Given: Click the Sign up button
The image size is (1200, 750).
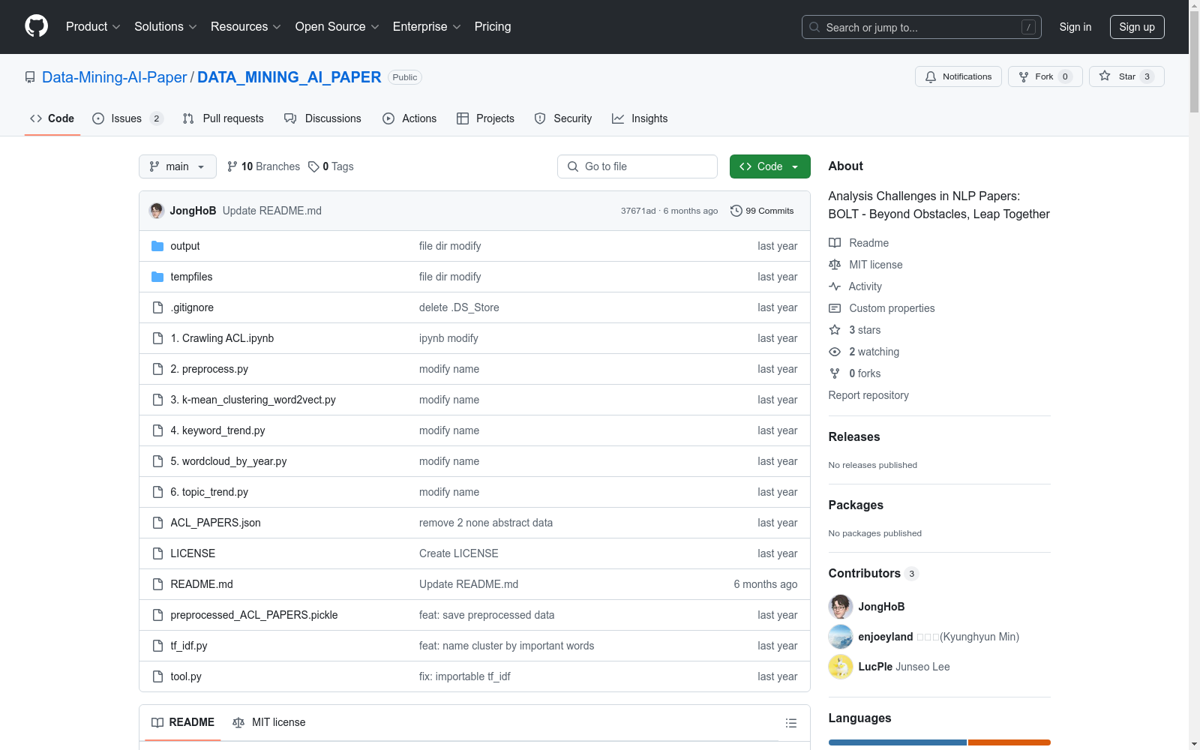Looking at the screenshot, I should tap(1137, 27).
